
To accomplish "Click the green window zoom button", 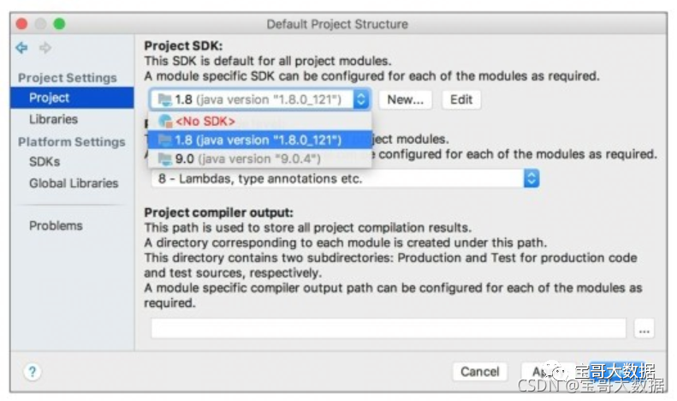I will [x=59, y=24].
